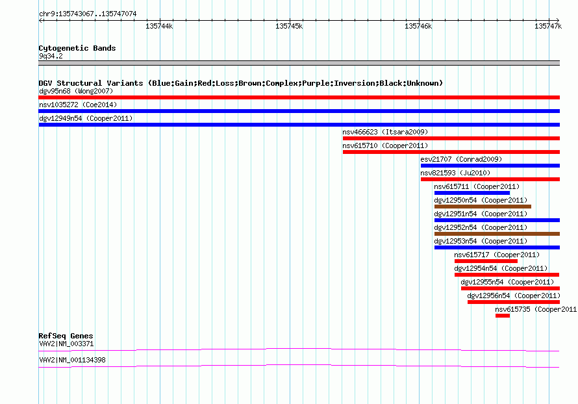Click the VAV2|NM_003371 gene label
The height and width of the screenshot is (404, 578).
[66, 344]
